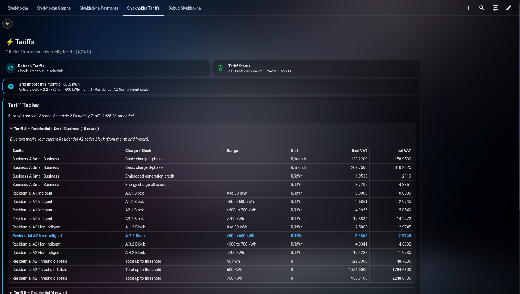Collapse the Tariff A section
This screenshot has width=520, height=294.
[x=55, y=129]
